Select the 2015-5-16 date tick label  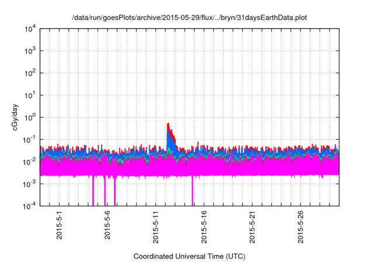point(204,227)
